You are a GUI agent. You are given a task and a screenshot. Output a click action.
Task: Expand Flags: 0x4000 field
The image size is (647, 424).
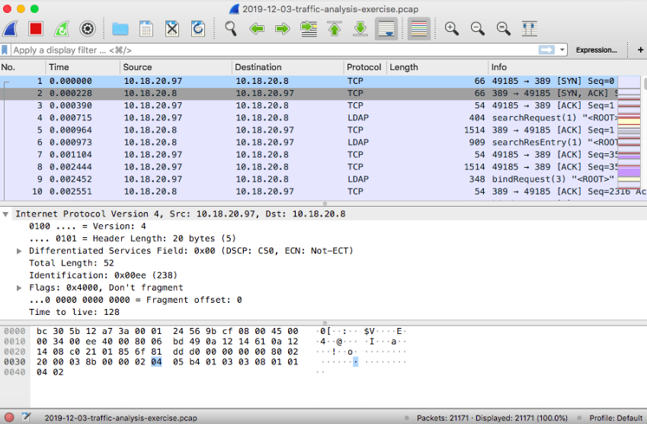tap(19, 287)
